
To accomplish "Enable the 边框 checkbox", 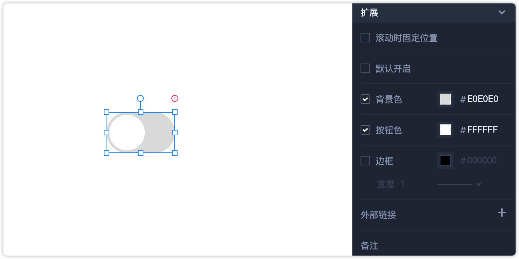I will pos(365,161).
